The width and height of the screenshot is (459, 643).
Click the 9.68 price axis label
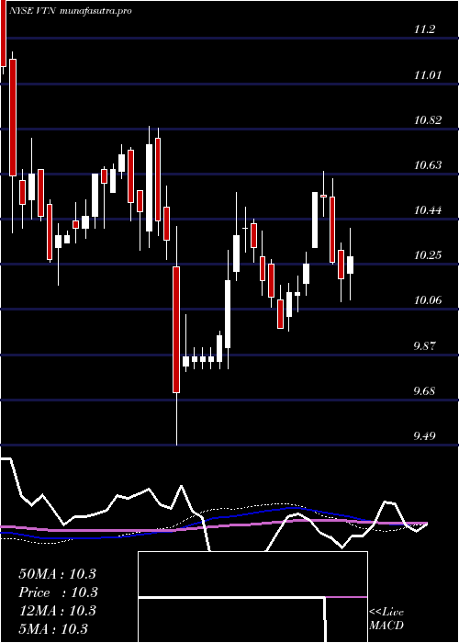click(x=426, y=390)
